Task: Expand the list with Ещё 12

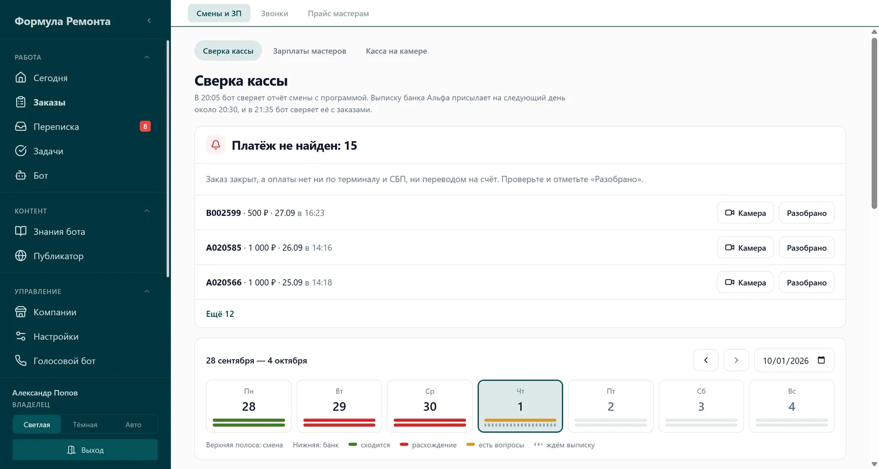Action: point(220,314)
